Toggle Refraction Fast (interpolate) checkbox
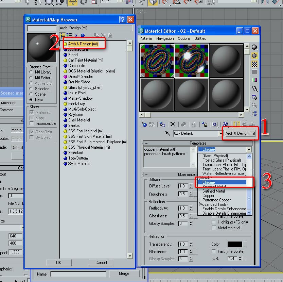The image size is (283, 282). click(x=214, y=251)
